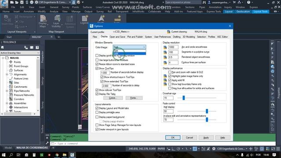Click customization hamburger icon in status bar
281x158 pixels.
pos(278,149)
